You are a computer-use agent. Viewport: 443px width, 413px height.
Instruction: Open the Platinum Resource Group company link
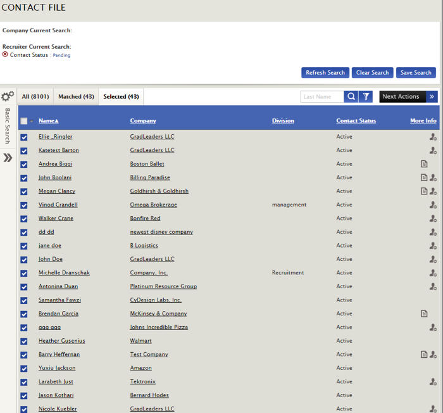click(x=163, y=286)
